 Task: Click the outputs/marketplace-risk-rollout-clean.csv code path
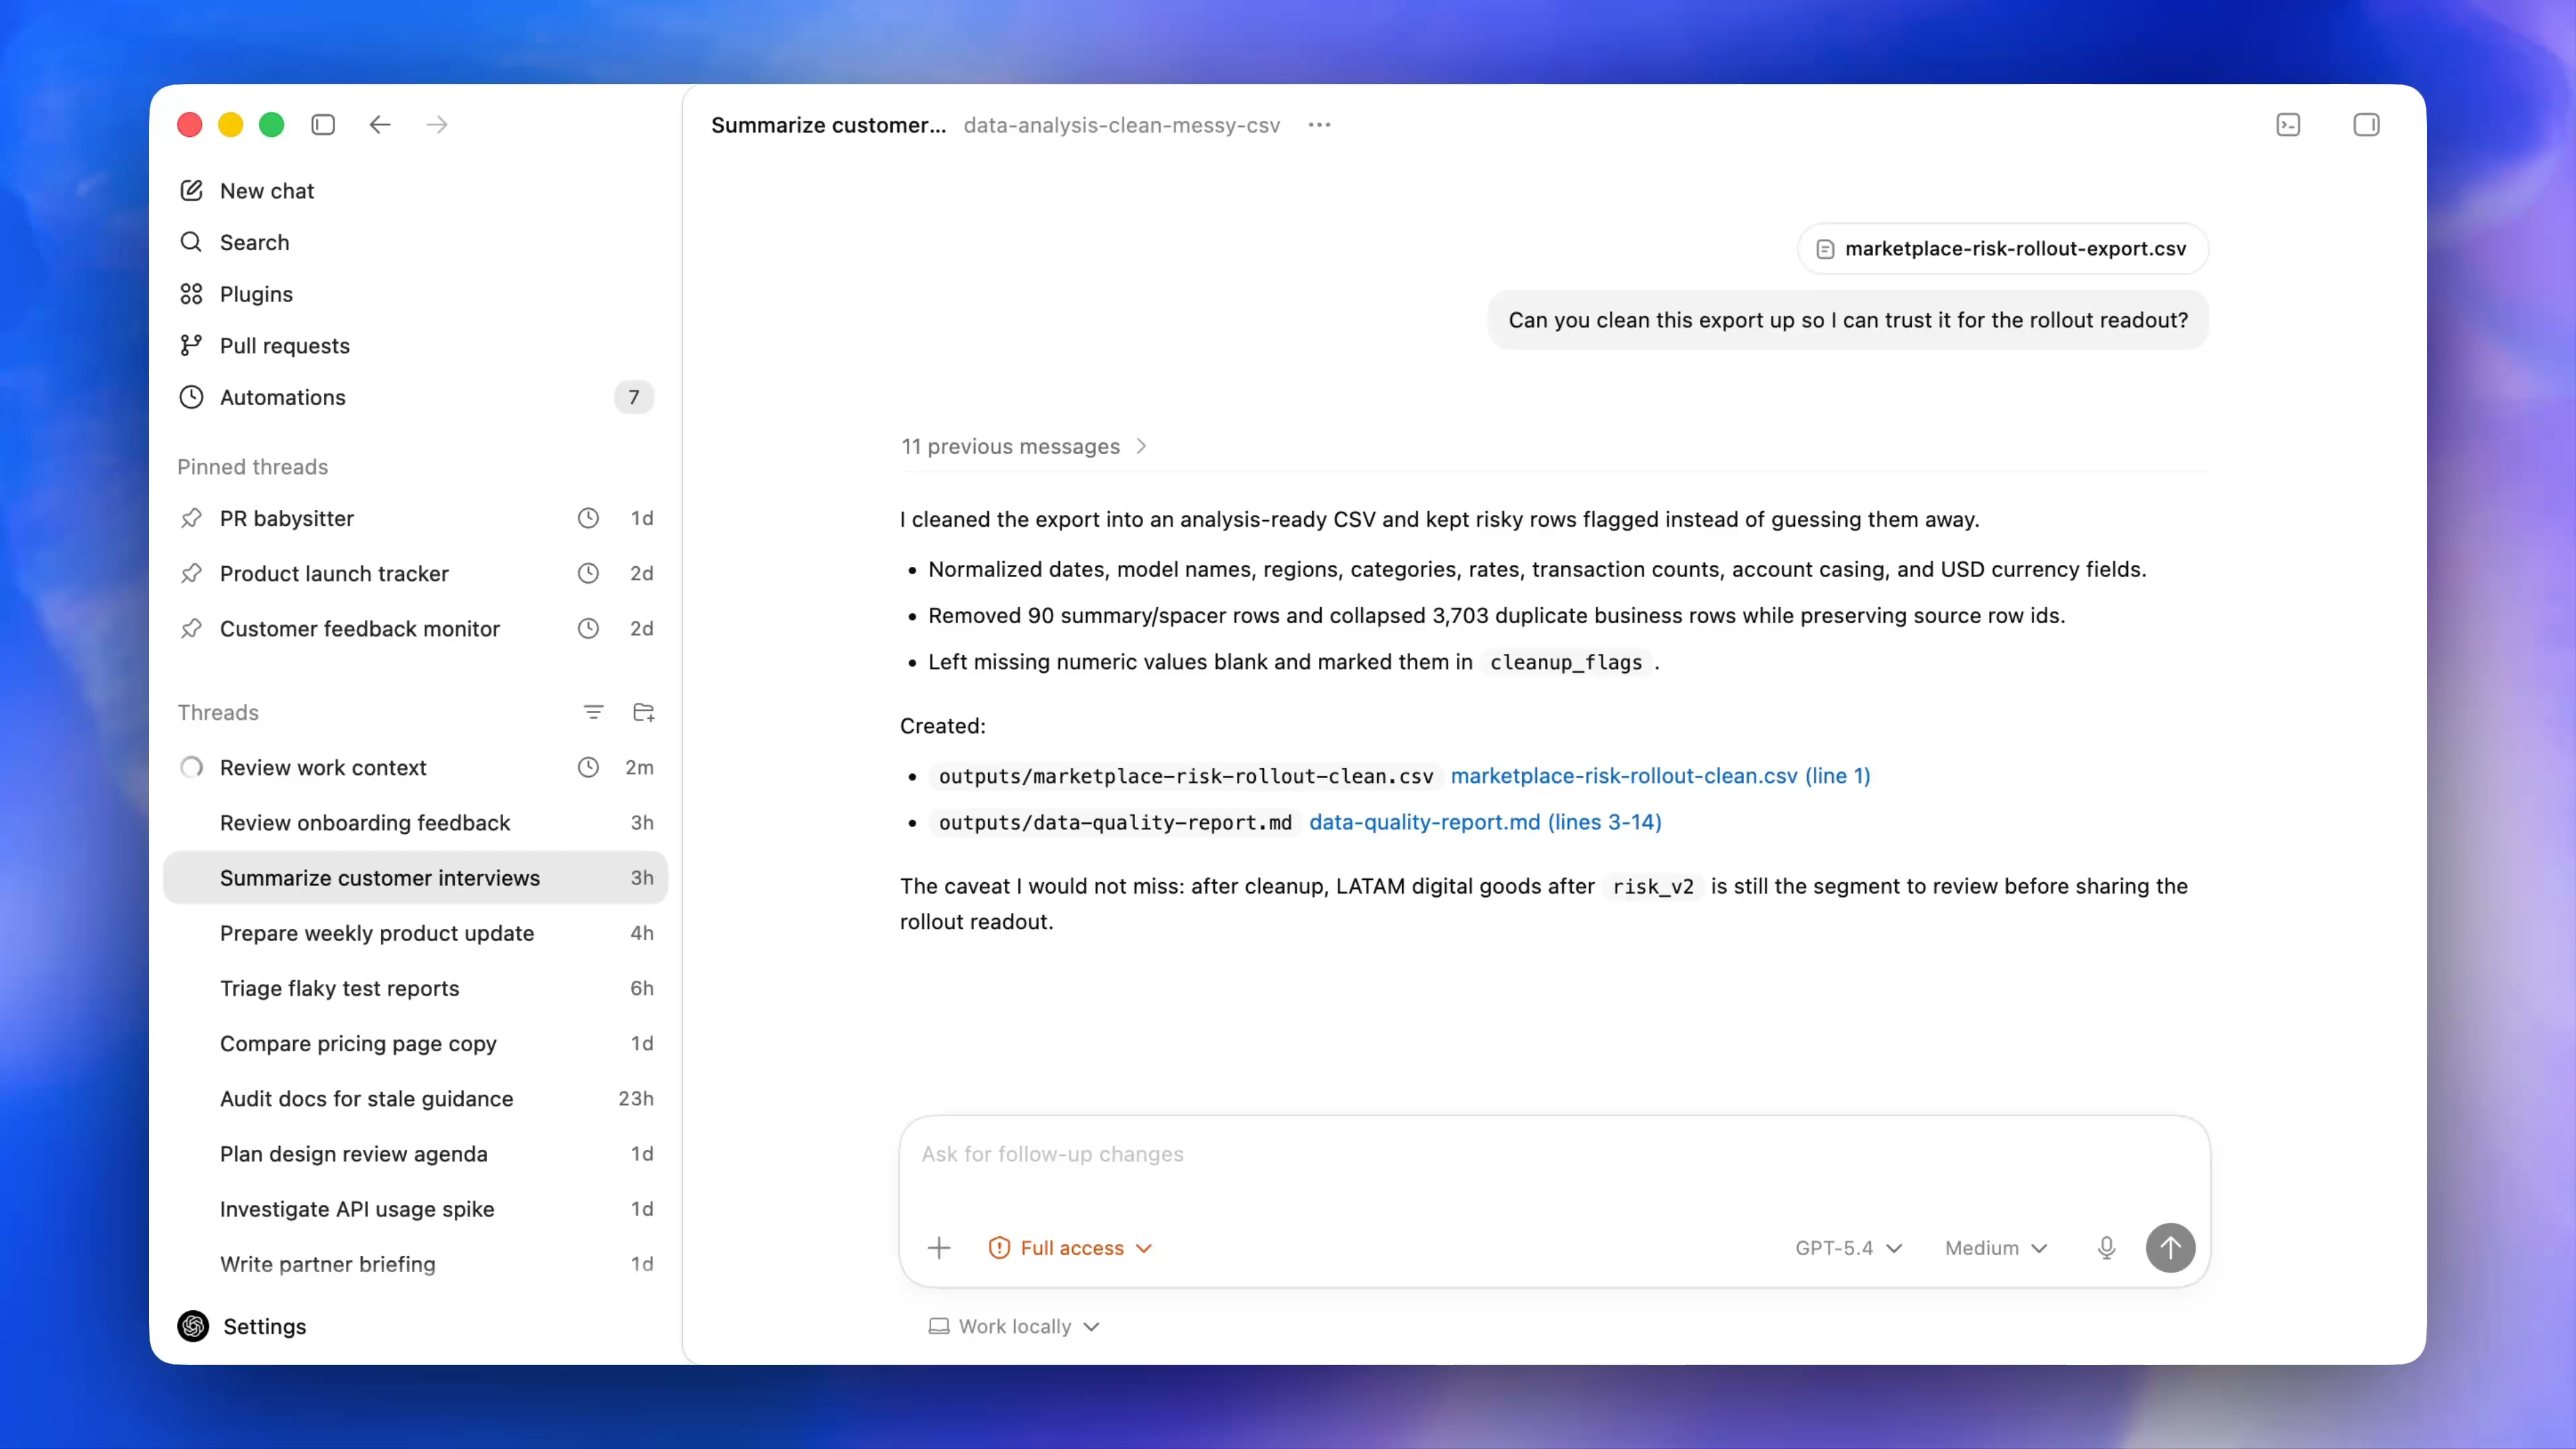pos(1185,776)
